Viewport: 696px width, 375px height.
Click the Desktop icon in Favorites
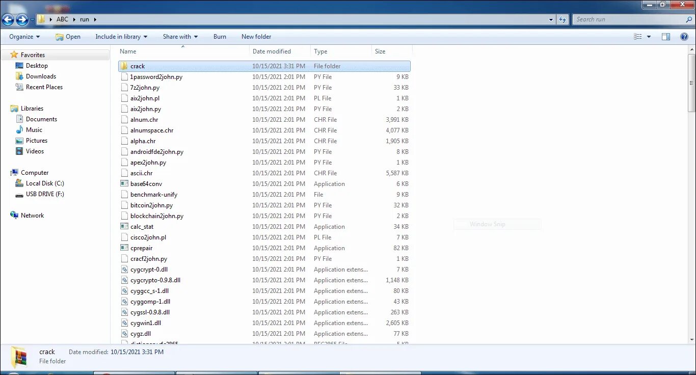[x=19, y=66]
